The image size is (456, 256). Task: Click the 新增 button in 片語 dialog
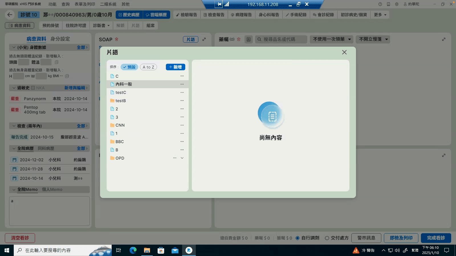pos(176,67)
